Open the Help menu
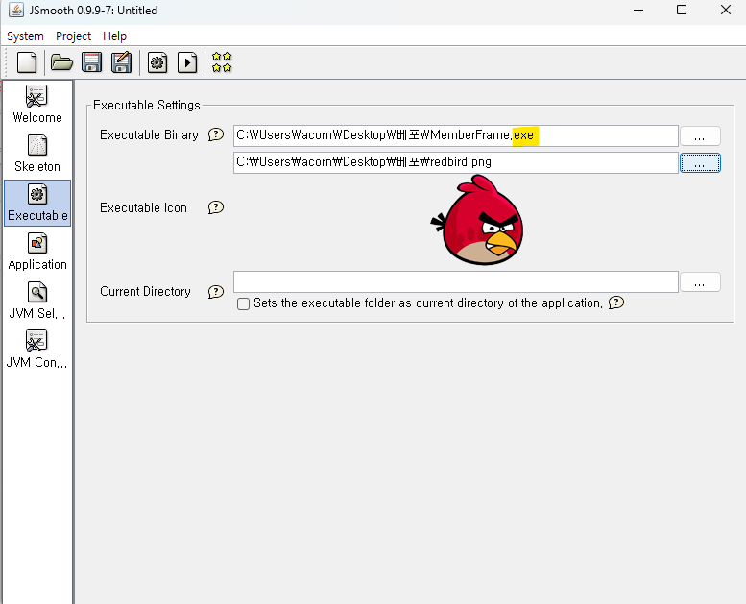The height and width of the screenshot is (604, 746). (114, 36)
